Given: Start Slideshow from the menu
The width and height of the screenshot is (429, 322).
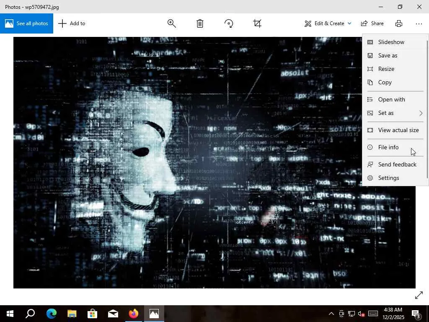Looking at the screenshot, I should 394,42.
